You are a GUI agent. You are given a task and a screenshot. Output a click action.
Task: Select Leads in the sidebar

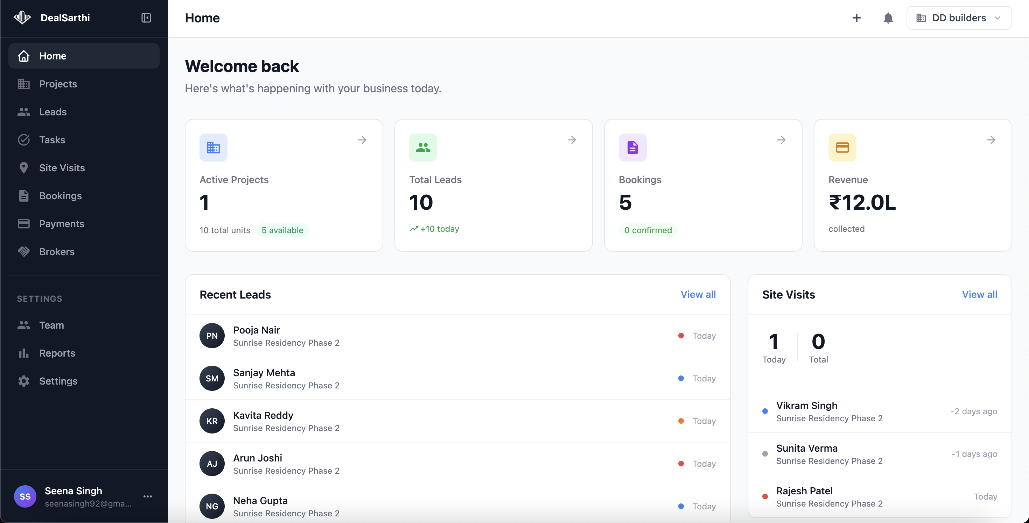(x=53, y=112)
